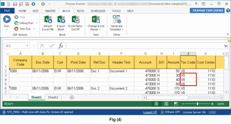The width and height of the screenshot is (231, 124).
Task: Open the Customize Quick Access Toolbar dropdown
Action: tap(49, 4)
